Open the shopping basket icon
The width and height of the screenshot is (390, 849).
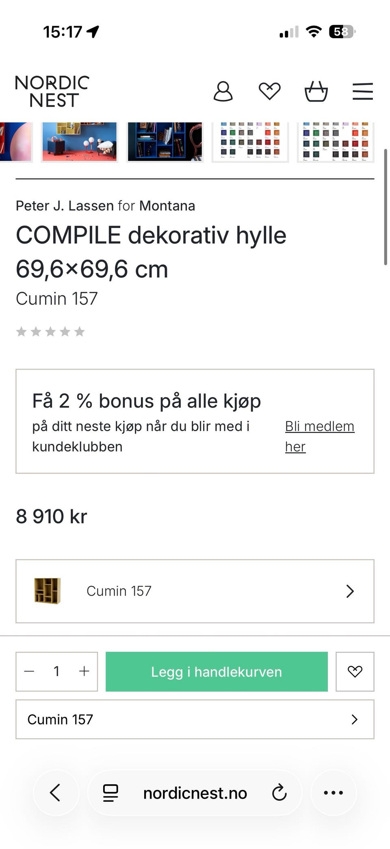[316, 91]
